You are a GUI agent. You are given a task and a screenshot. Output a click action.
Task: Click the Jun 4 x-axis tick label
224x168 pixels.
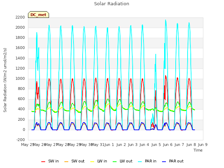[x=144, y=145]
